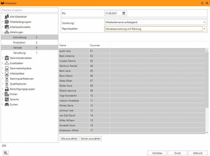Click the settings icon at bottom left

tap(6, 153)
